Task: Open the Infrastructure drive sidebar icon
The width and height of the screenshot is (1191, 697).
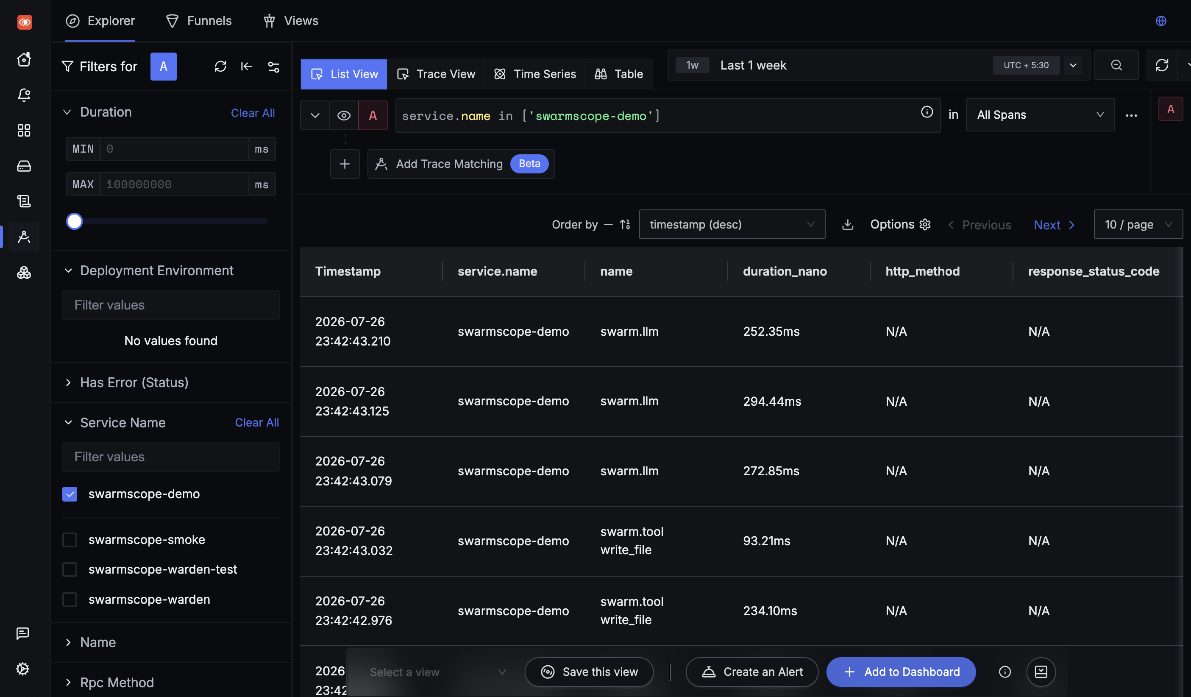Action: 24,166
